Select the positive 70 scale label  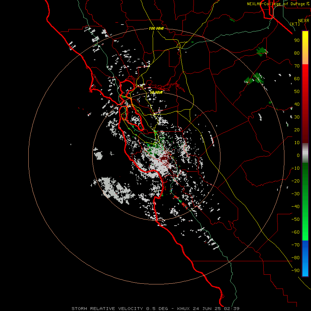point(297,66)
